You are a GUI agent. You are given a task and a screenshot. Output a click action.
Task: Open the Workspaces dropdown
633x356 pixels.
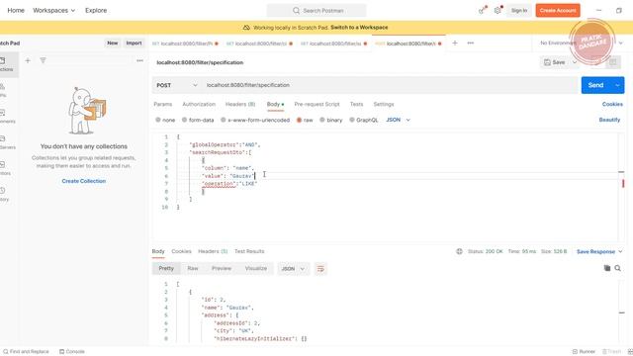(54, 11)
